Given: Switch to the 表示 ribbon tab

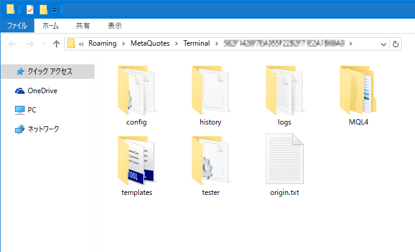Looking at the screenshot, I should pos(115,26).
